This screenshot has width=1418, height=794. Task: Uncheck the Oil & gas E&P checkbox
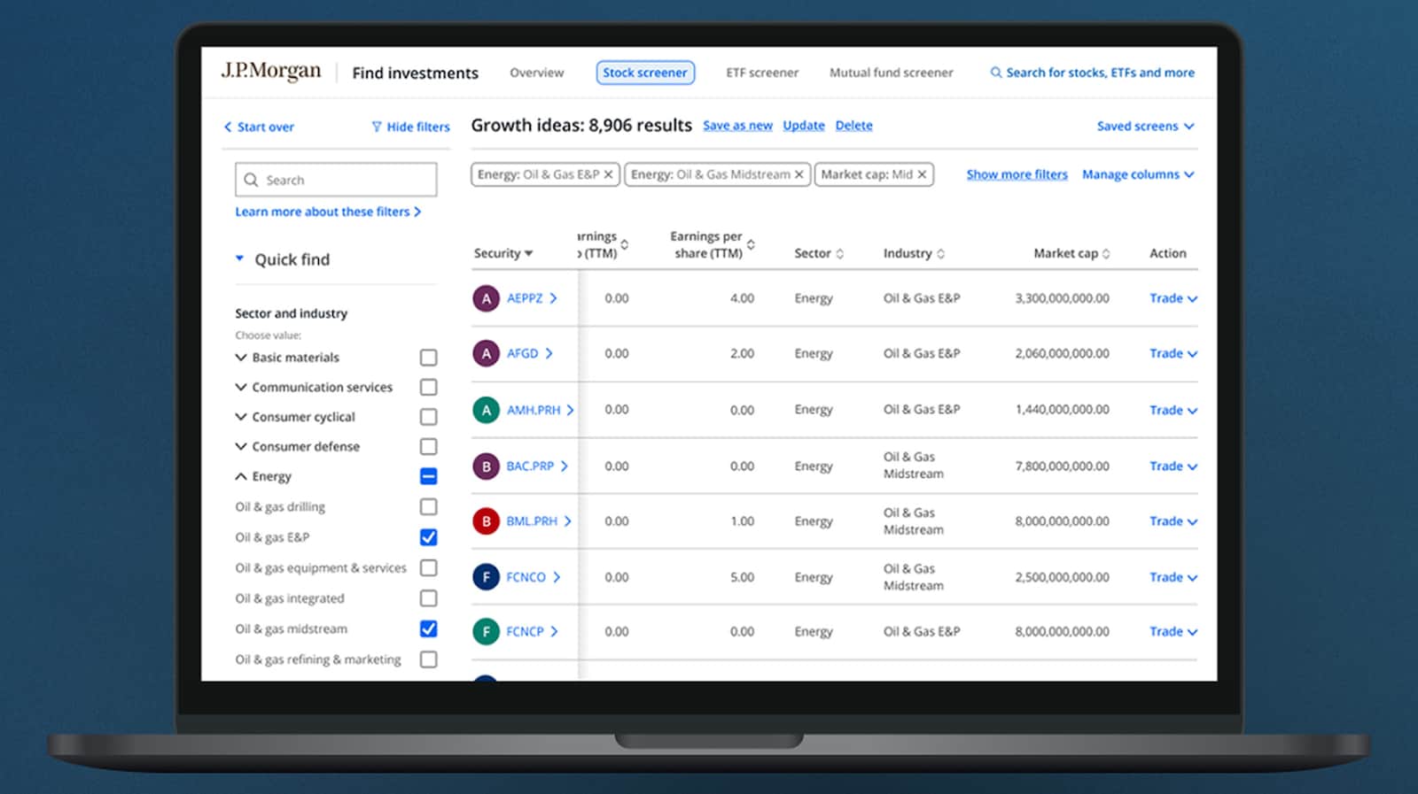[428, 537]
